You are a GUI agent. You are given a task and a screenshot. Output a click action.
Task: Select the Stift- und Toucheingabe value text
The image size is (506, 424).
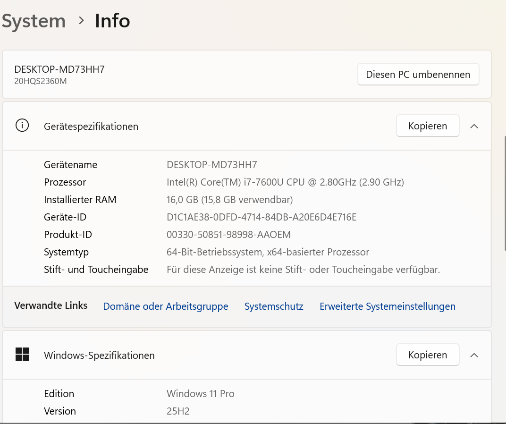(304, 269)
